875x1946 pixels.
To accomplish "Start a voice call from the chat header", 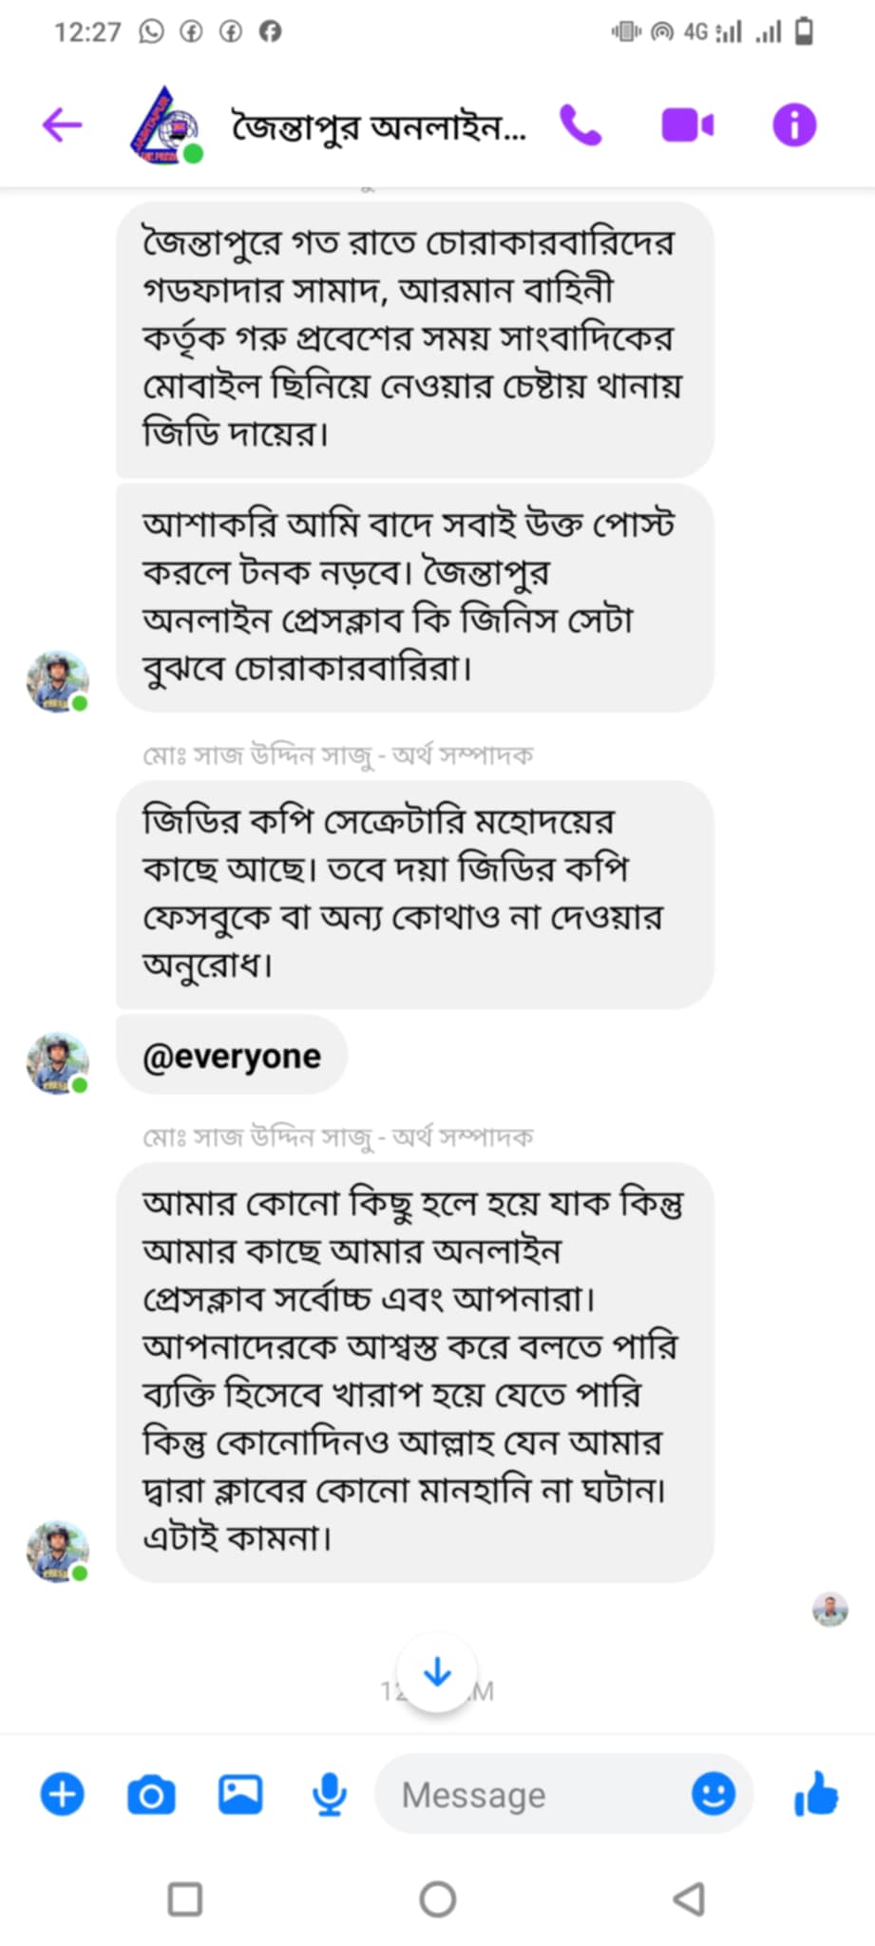I will tap(580, 124).
